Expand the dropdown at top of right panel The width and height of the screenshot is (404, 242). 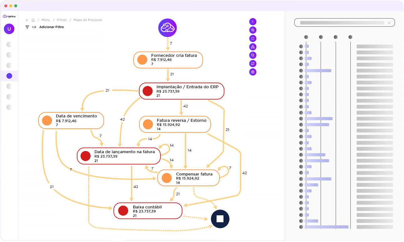[x=390, y=22]
